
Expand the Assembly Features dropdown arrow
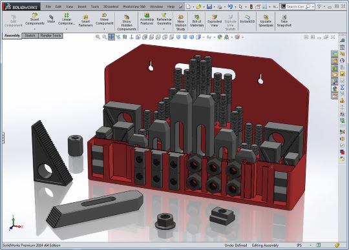pos(147,29)
